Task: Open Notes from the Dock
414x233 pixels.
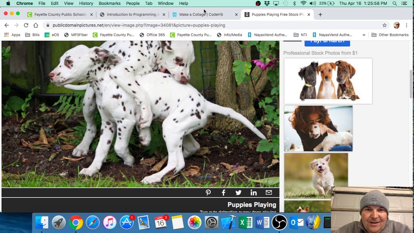Action: pyautogui.click(x=178, y=223)
